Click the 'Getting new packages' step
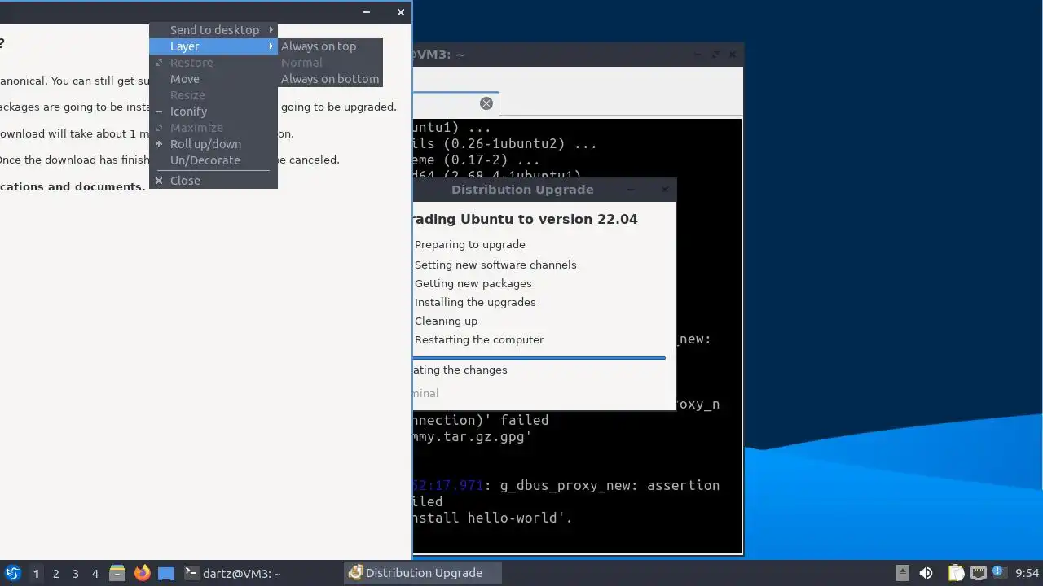 click(x=473, y=283)
